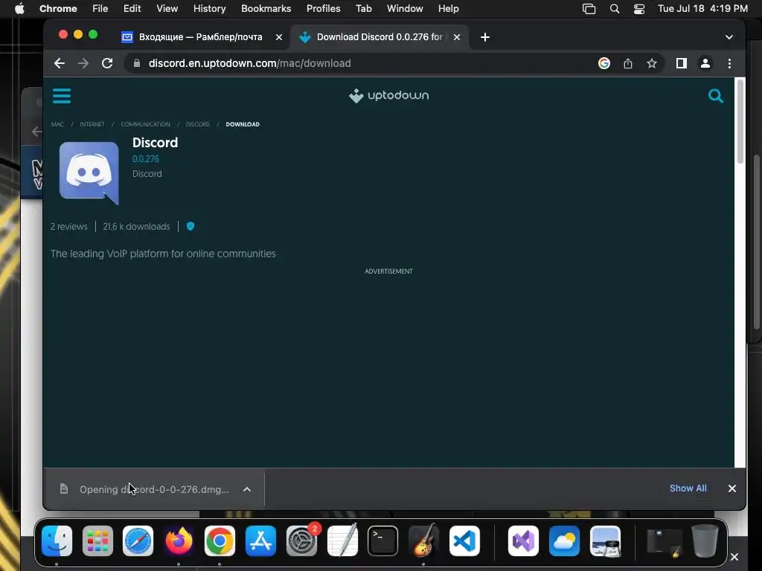Image resolution: width=762 pixels, height=571 pixels.
Task: Open the Apple menu
Action: pos(19,9)
